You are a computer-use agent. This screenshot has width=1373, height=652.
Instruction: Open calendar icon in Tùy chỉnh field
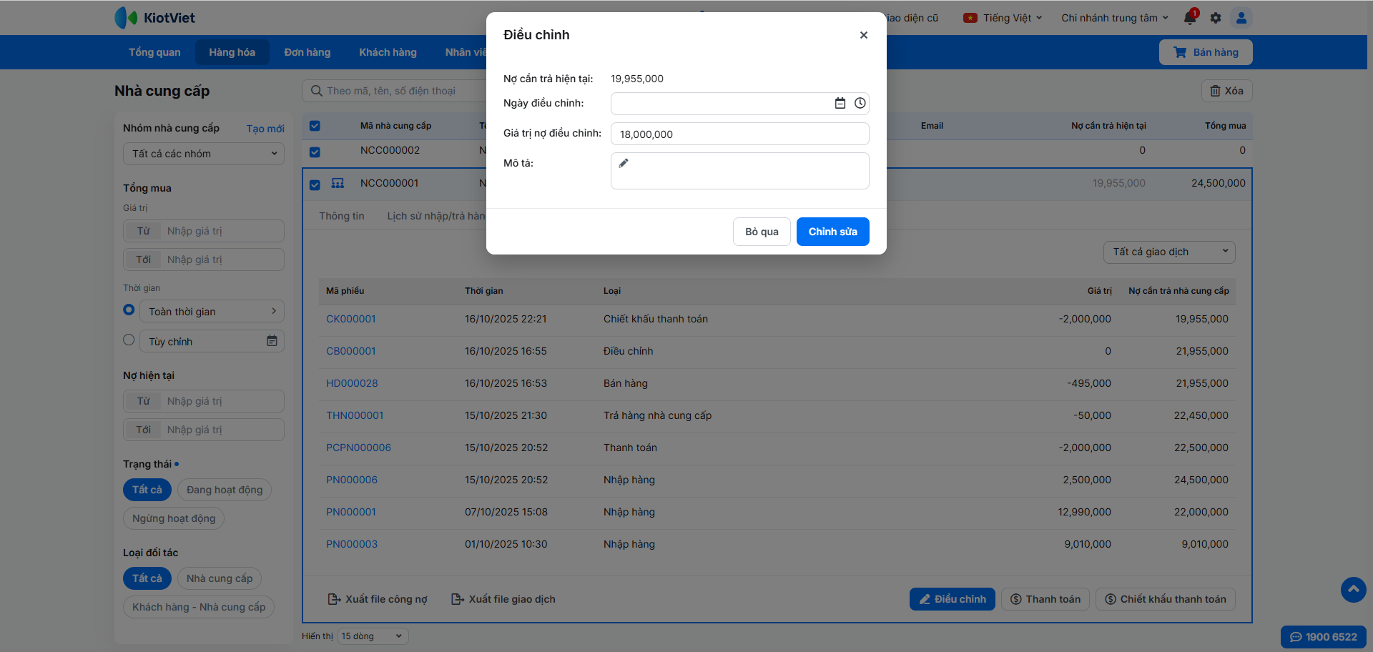pyautogui.click(x=272, y=341)
